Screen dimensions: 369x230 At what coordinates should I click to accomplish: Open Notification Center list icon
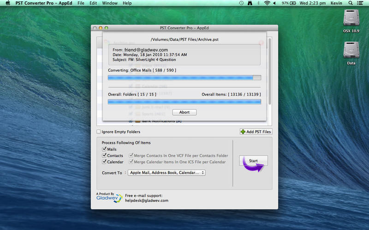360,3
